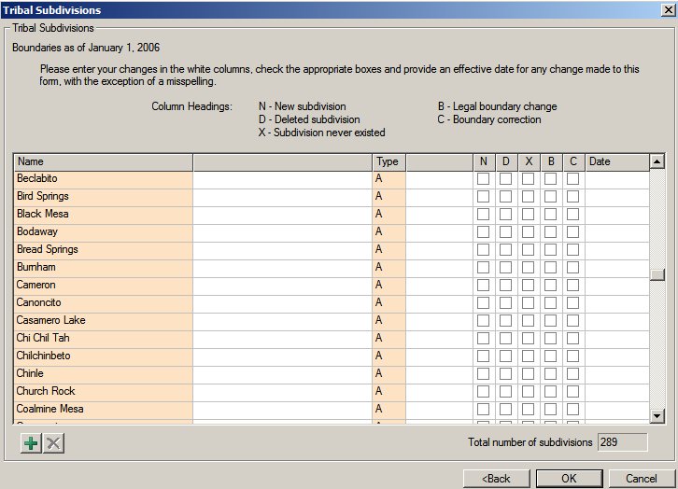Click the green plus add subdivision icon
678x489 pixels.
[31, 442]
